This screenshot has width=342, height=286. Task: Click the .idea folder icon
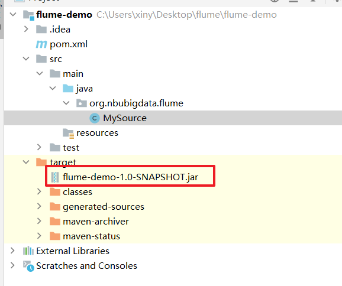tap(41, 29)
